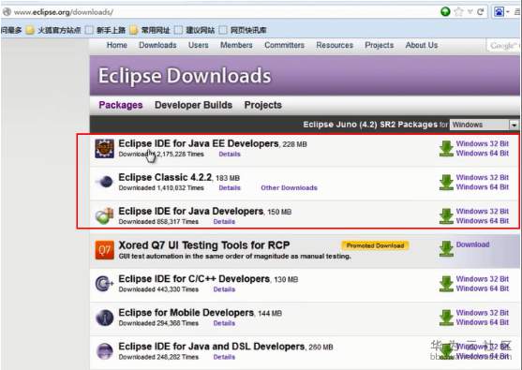Click Windows 32 Bit for C/C++ Developers

pos(483,279)
